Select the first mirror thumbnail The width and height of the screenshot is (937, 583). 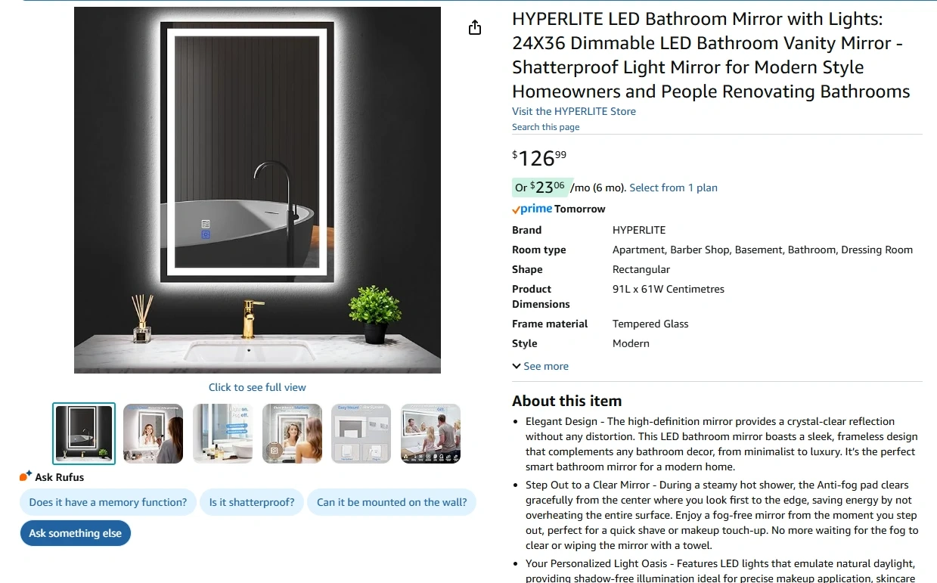pos(84,433)
